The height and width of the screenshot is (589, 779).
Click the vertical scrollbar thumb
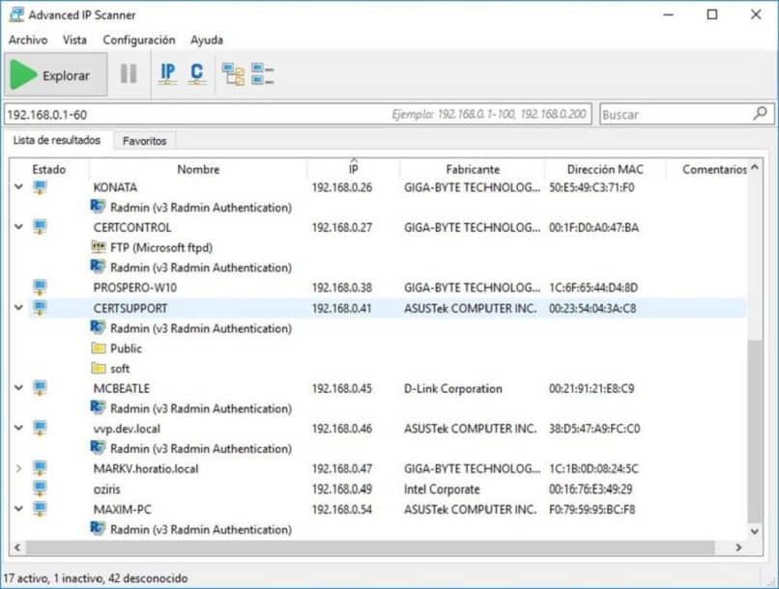755,431
